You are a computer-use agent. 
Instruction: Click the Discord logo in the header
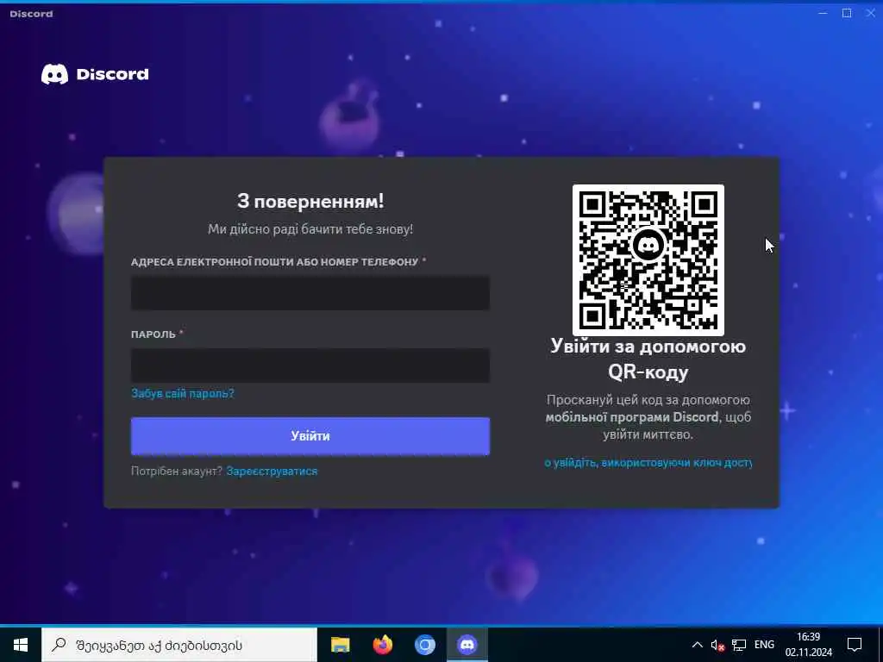click(x=95, y=74)
